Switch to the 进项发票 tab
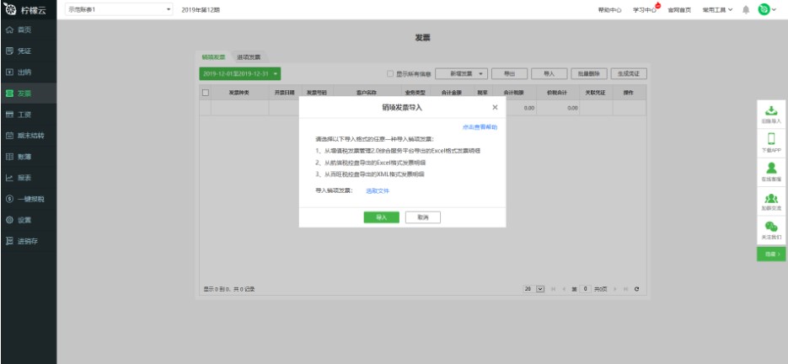 (248, 56)
